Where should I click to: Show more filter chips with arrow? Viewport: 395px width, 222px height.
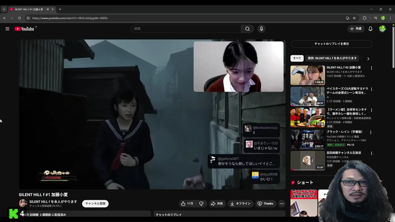coord(368,59)
